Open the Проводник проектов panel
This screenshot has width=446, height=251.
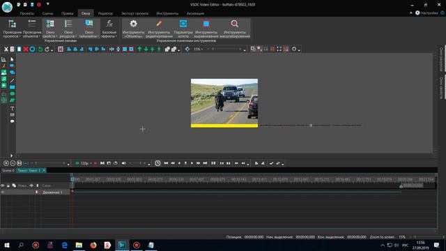click(12, 29)
